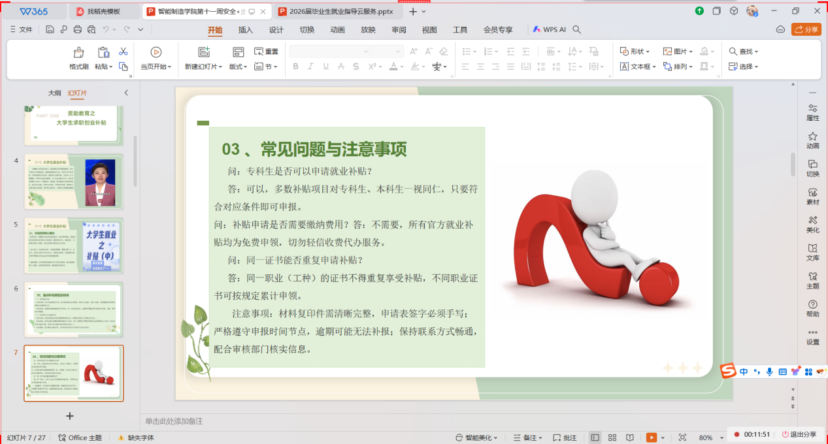Viewport: 828px width, 444px height.
Task: Click the orange 分享 share button
Action: [806, 29]
